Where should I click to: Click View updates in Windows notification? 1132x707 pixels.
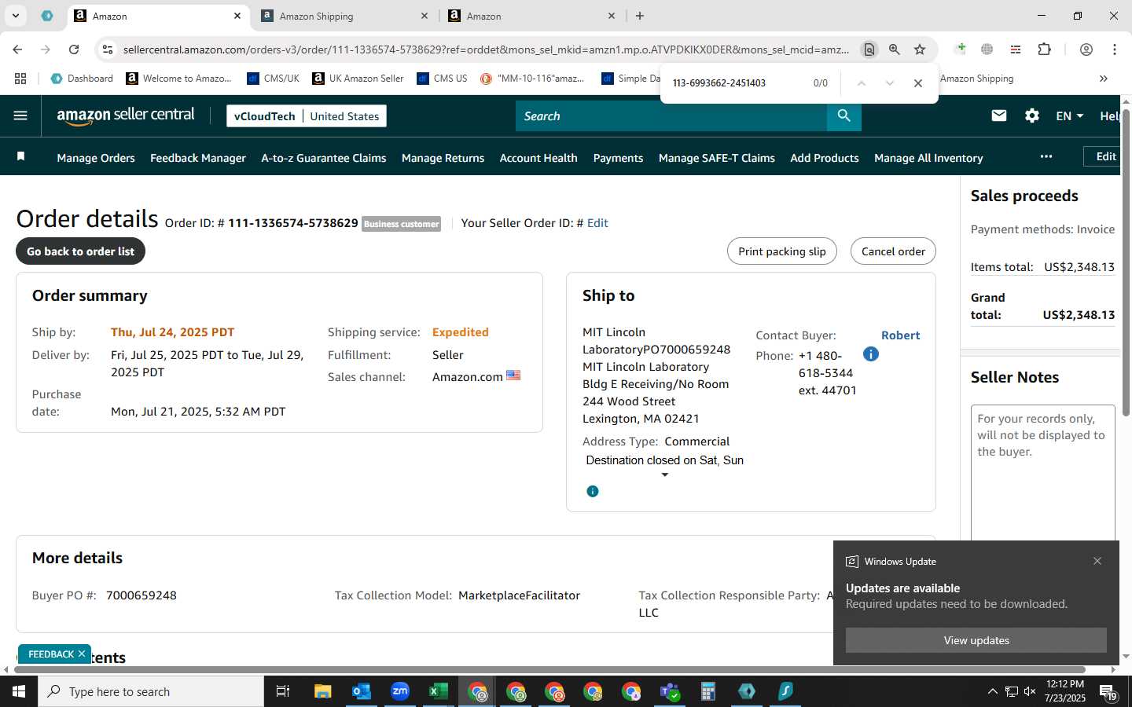[x=976, y=640]
